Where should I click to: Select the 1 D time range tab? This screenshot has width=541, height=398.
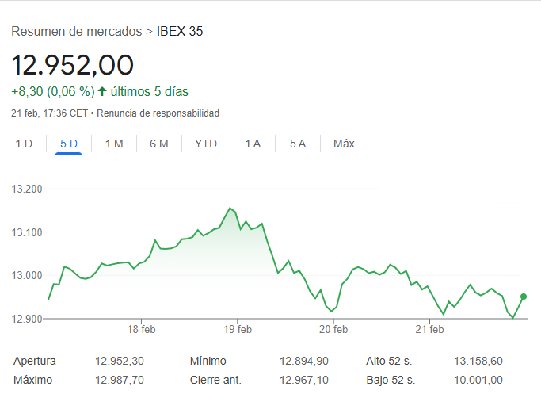click(24, 144)
